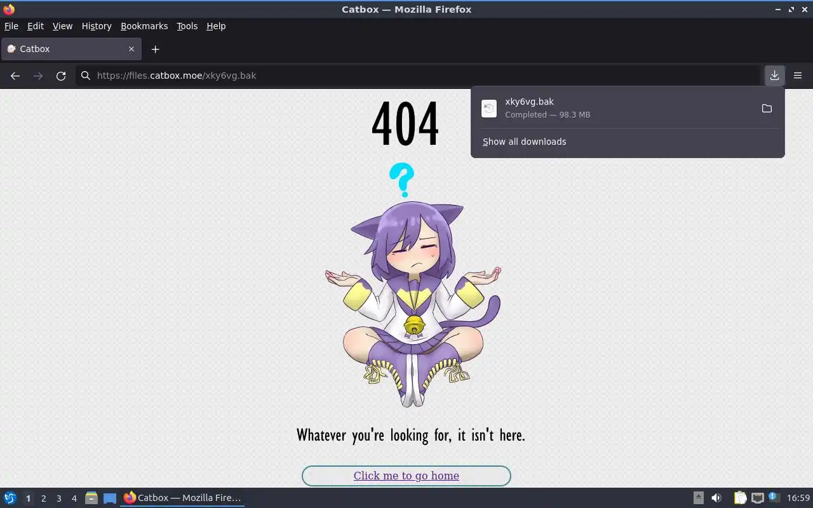
Task: Switch to workspace 1
Action: (x=28, y=498)
